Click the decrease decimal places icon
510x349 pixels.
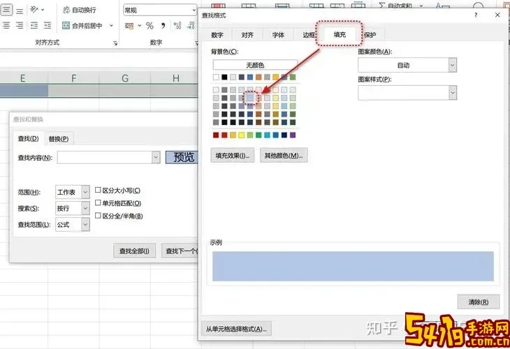pyautogui.click(x=191, y=25)
